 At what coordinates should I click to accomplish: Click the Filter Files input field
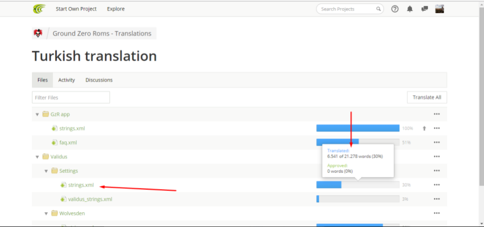[71, 97]
